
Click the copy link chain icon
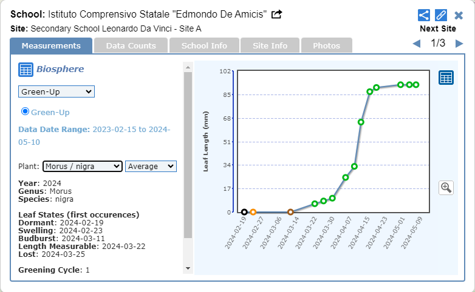coord(442,16)
